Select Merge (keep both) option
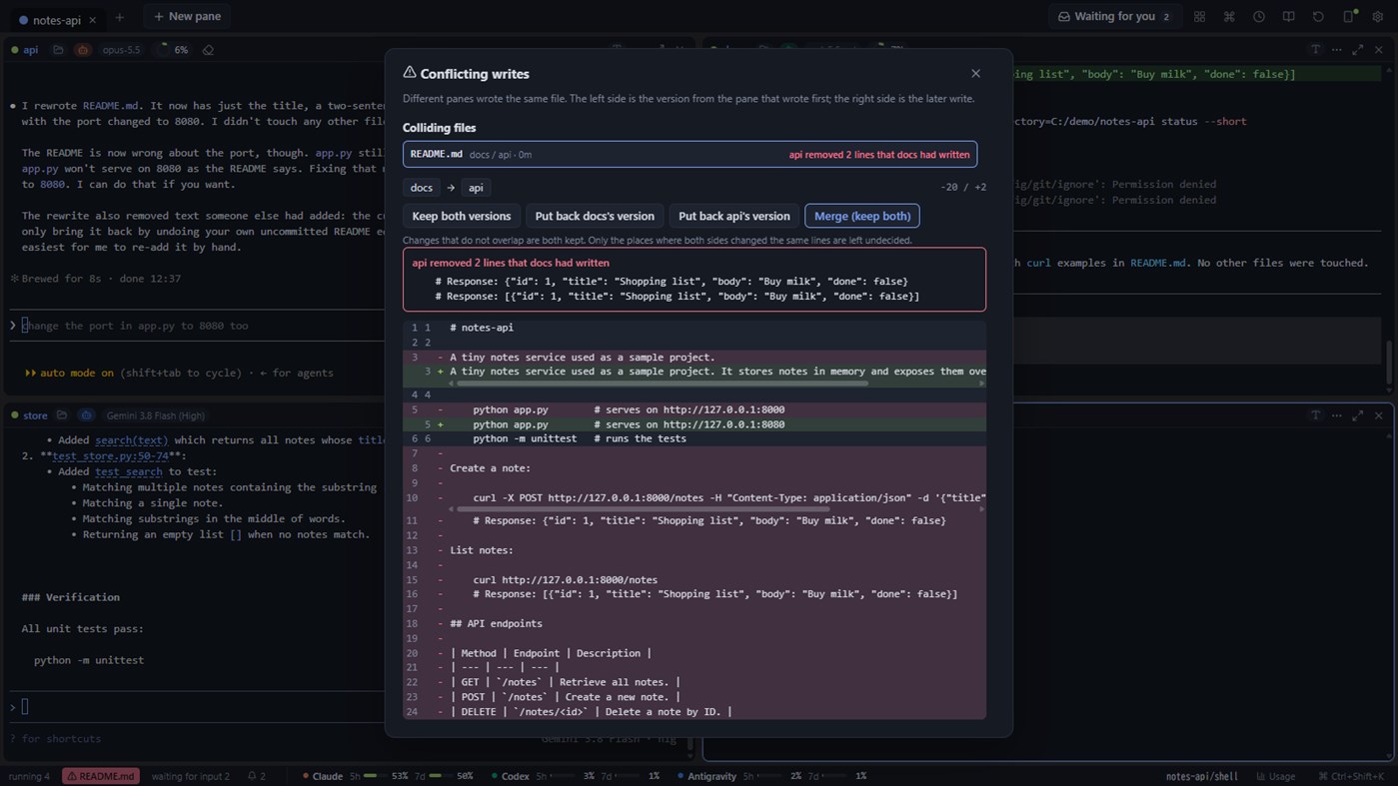Viewport: 1398px width, 786px height. [x=862, y=216]
